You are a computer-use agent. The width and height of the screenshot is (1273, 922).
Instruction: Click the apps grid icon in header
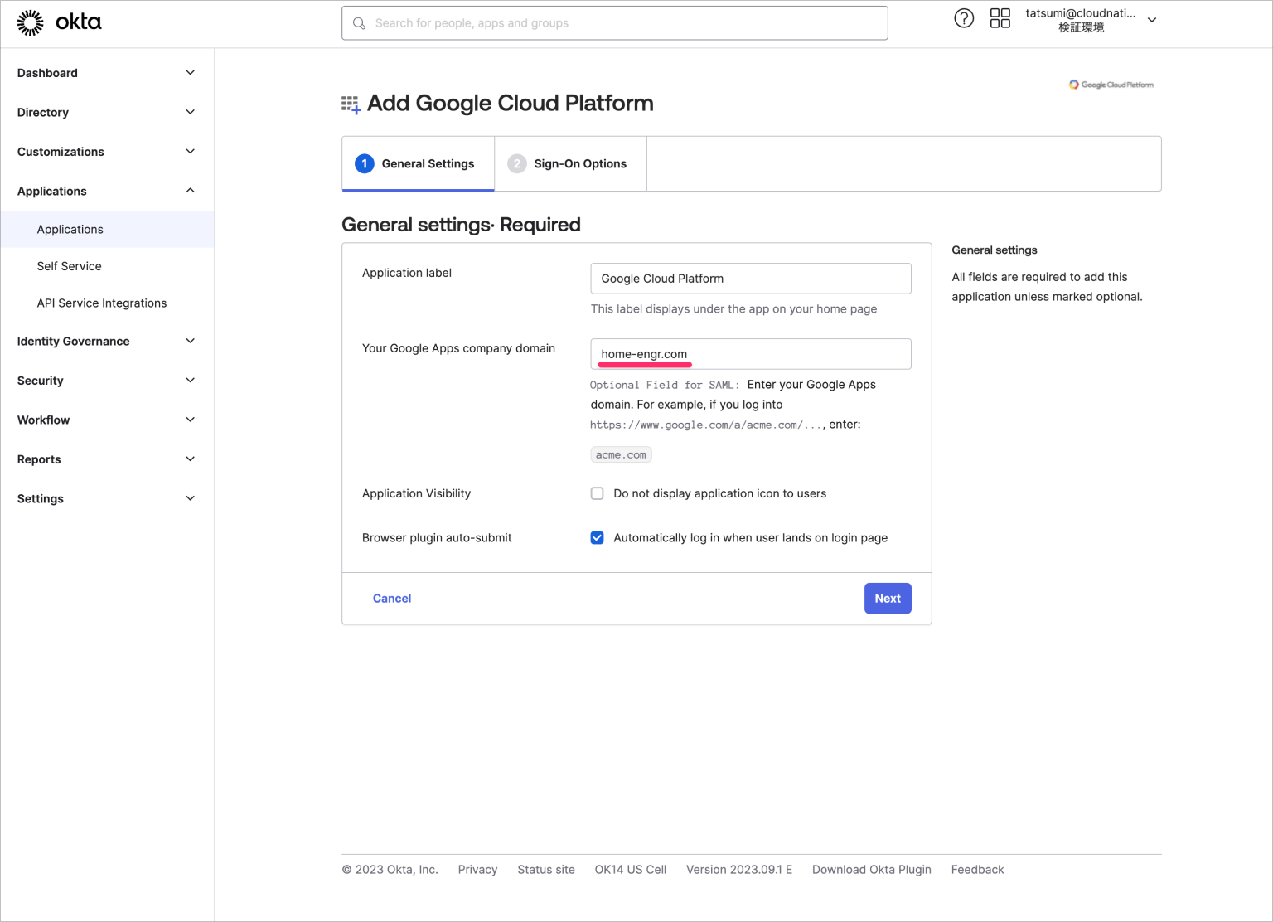[1000, 17]
